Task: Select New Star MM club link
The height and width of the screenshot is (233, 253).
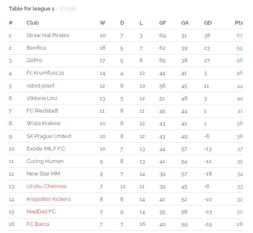Action: (43, 174)
